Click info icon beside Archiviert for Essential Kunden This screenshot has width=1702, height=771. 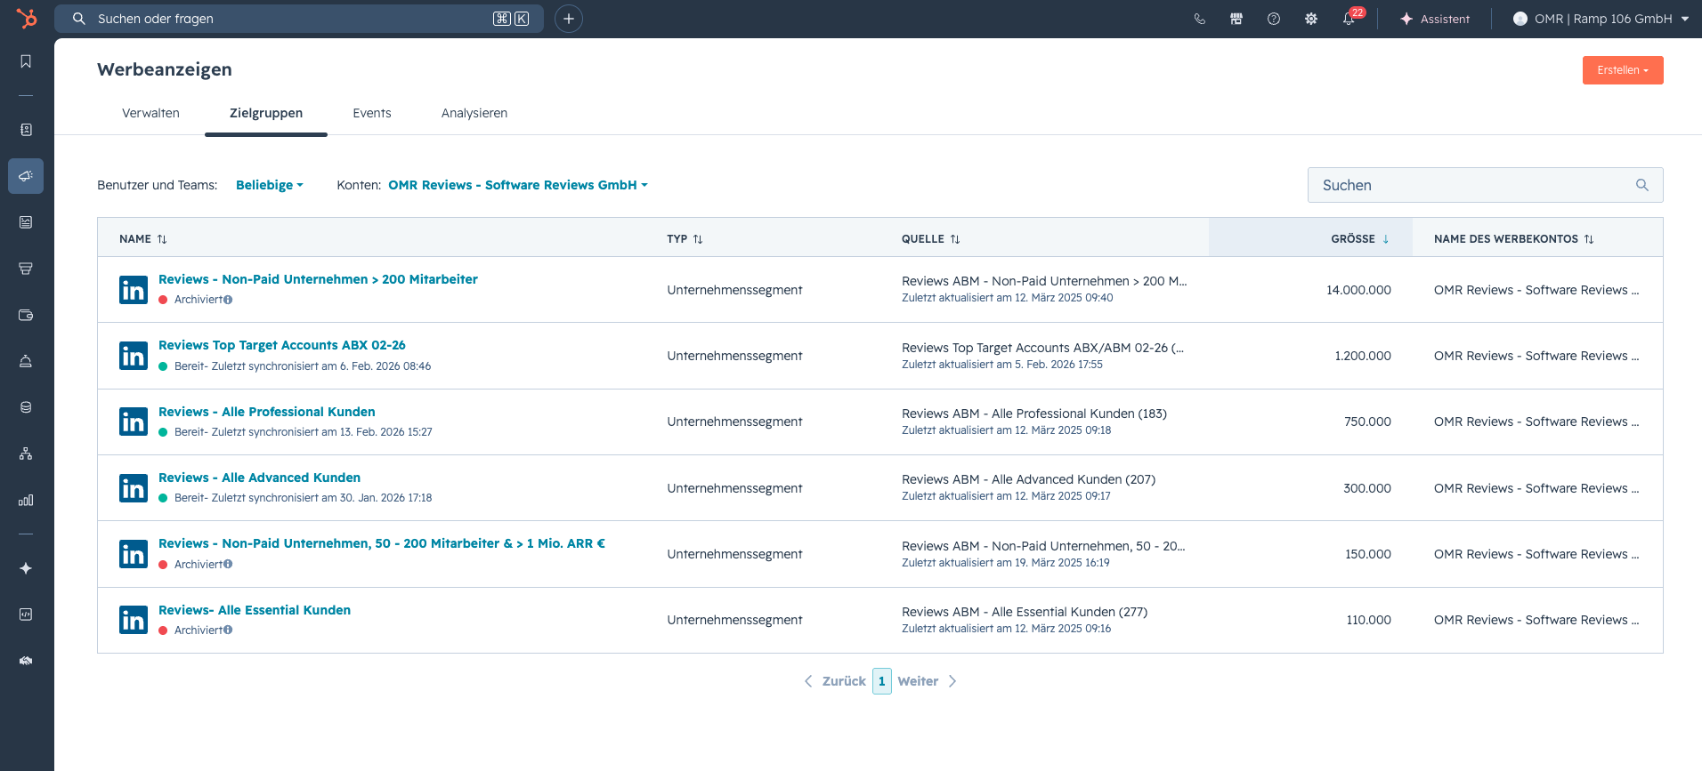228,630
